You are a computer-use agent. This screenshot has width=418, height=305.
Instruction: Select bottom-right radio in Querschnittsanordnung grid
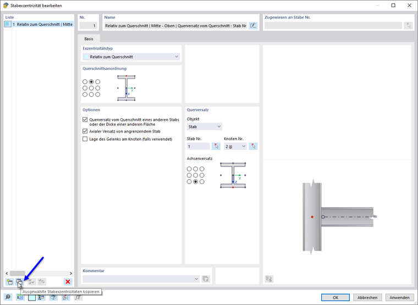(98, 95)
